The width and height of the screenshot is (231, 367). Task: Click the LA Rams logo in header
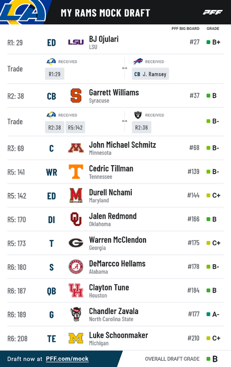coord(23,12)
